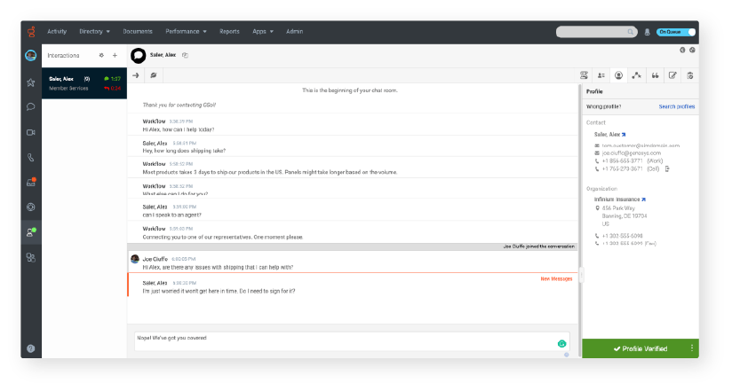This screenshot has height=391, width=732.
Task: Open the Directory dropdown menu
Action: [x=94, y=31]
